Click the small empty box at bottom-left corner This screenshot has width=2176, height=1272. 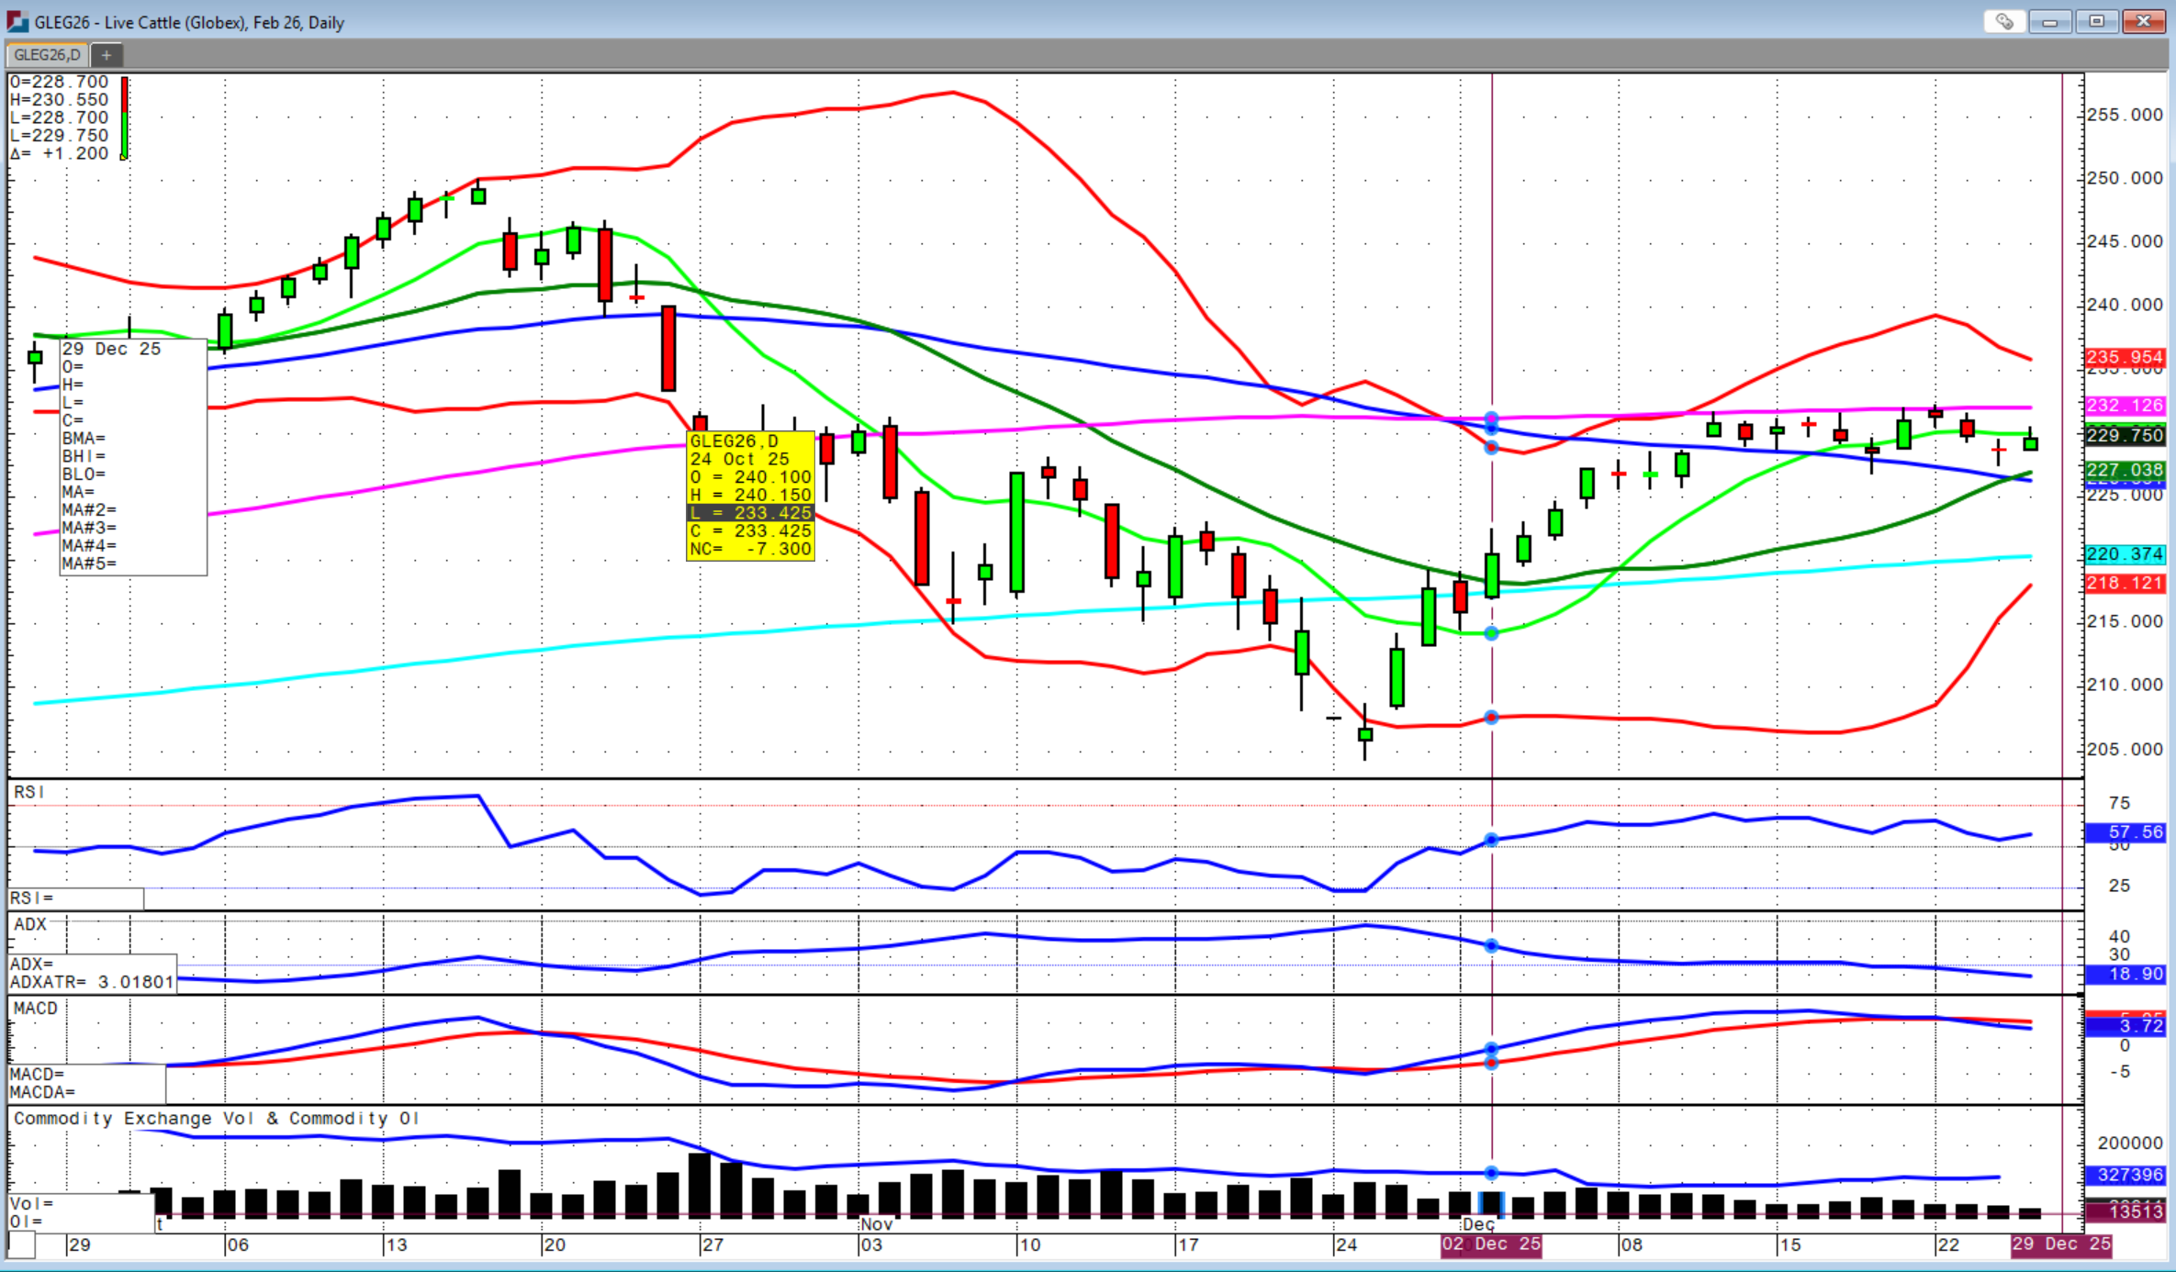click(21, 1245)
